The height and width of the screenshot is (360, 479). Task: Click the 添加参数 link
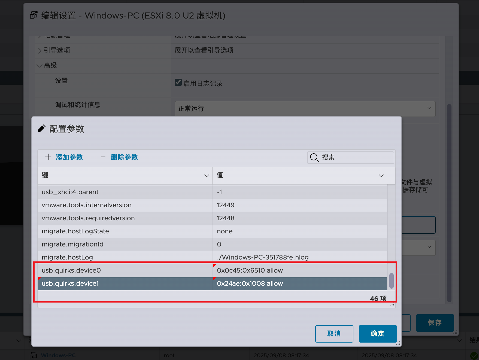coord(69,157)
